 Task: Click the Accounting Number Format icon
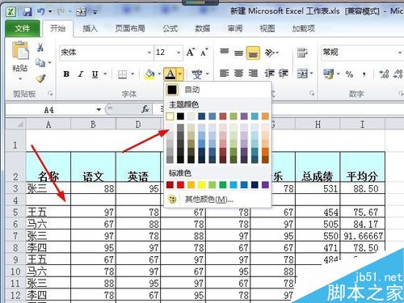click(329, 74)
